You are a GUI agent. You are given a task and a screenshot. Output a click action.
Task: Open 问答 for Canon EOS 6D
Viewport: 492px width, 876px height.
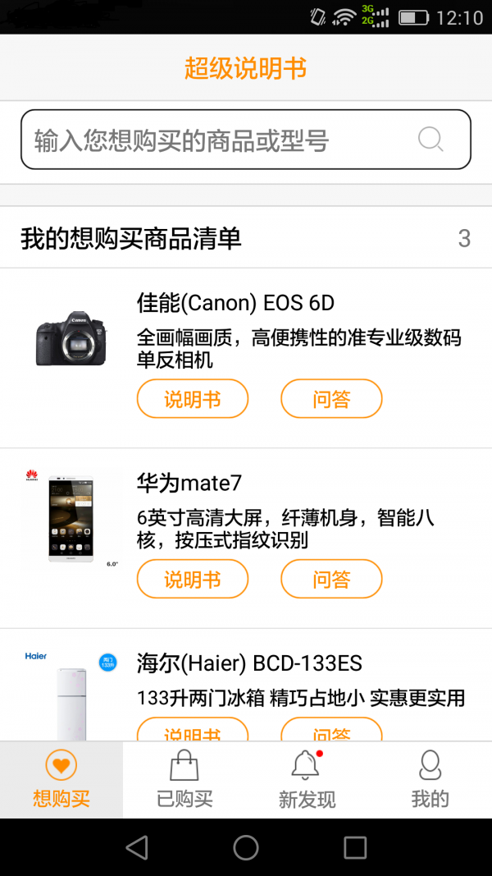click(331, 399)
